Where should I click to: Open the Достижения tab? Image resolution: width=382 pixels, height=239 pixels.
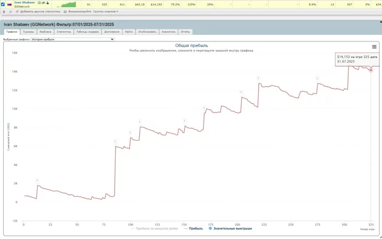tap(112, 32)
